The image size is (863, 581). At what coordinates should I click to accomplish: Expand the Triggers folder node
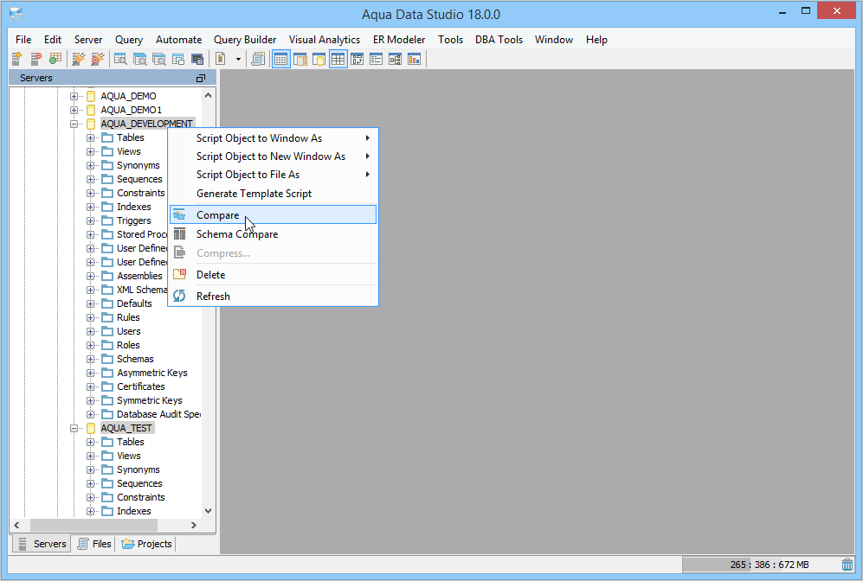tap(90, 220)
